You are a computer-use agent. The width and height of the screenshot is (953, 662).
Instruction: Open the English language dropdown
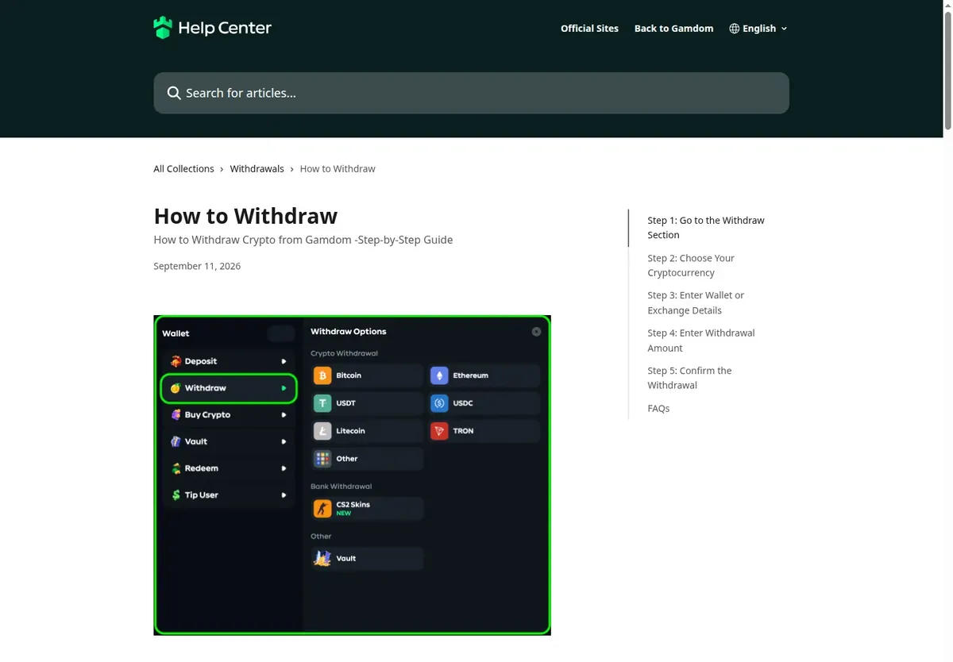[x=758, y=29]
